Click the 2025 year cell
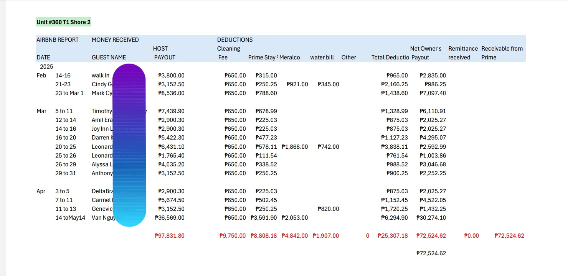The image size is (568, 276). (x=46, y=67)
